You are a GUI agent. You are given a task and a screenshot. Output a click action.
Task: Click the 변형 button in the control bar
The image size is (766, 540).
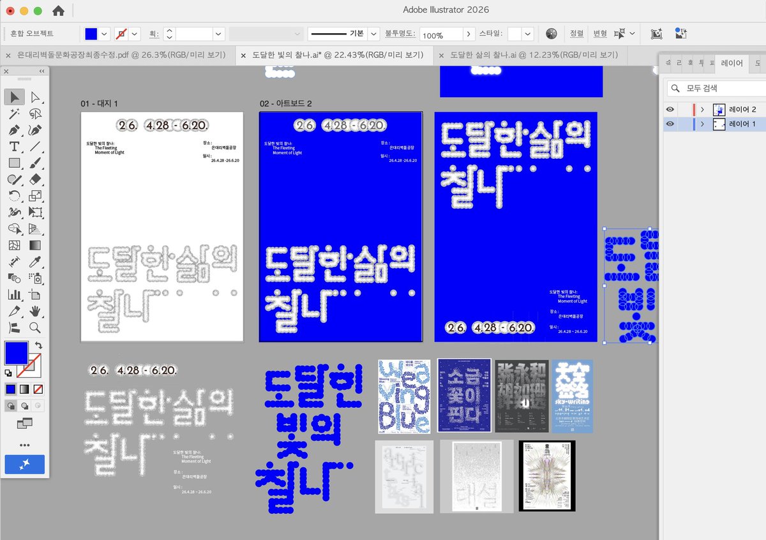(600, 33)
